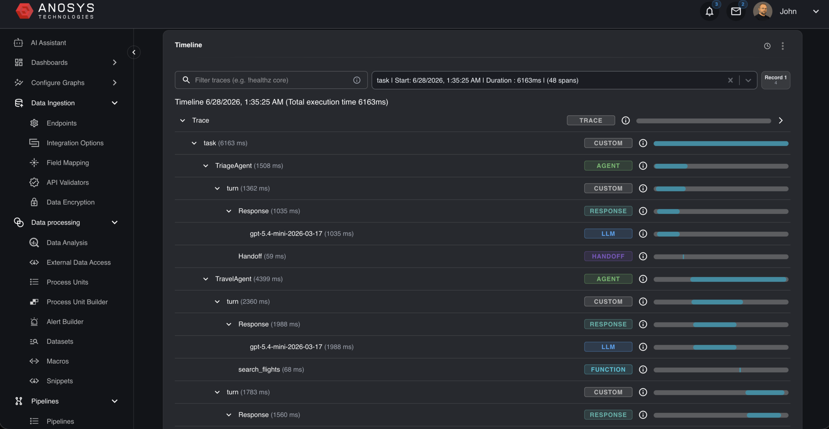Open the mail messages icon
Viewport: 829px width, 429px height.
(736, 12)
